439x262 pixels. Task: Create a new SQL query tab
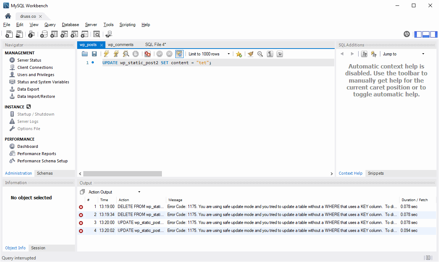coord(9,34)
